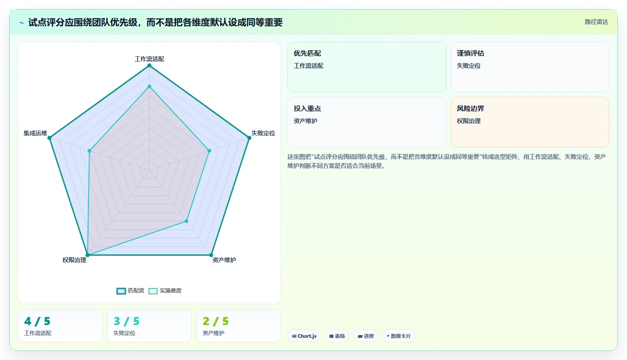The height and width of the screenshot is (360, 627).
Task: Click the 失败定位 axis label on radar chart
Action: (263, 133)
